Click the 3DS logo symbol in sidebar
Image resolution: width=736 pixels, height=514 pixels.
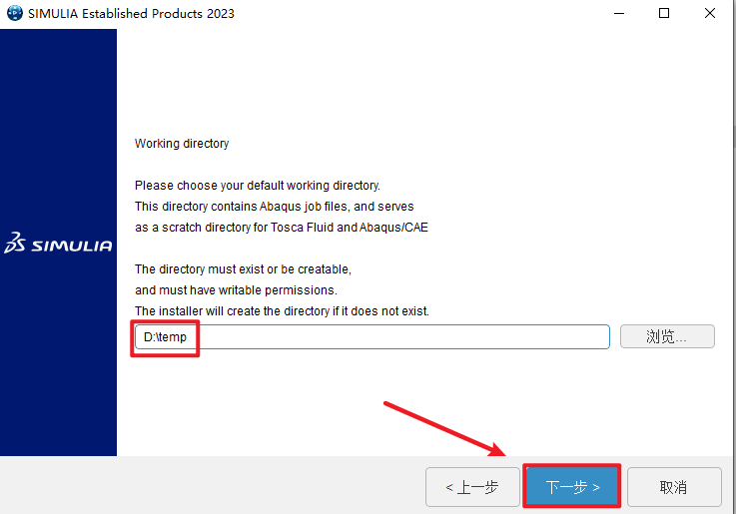[16, 244]
